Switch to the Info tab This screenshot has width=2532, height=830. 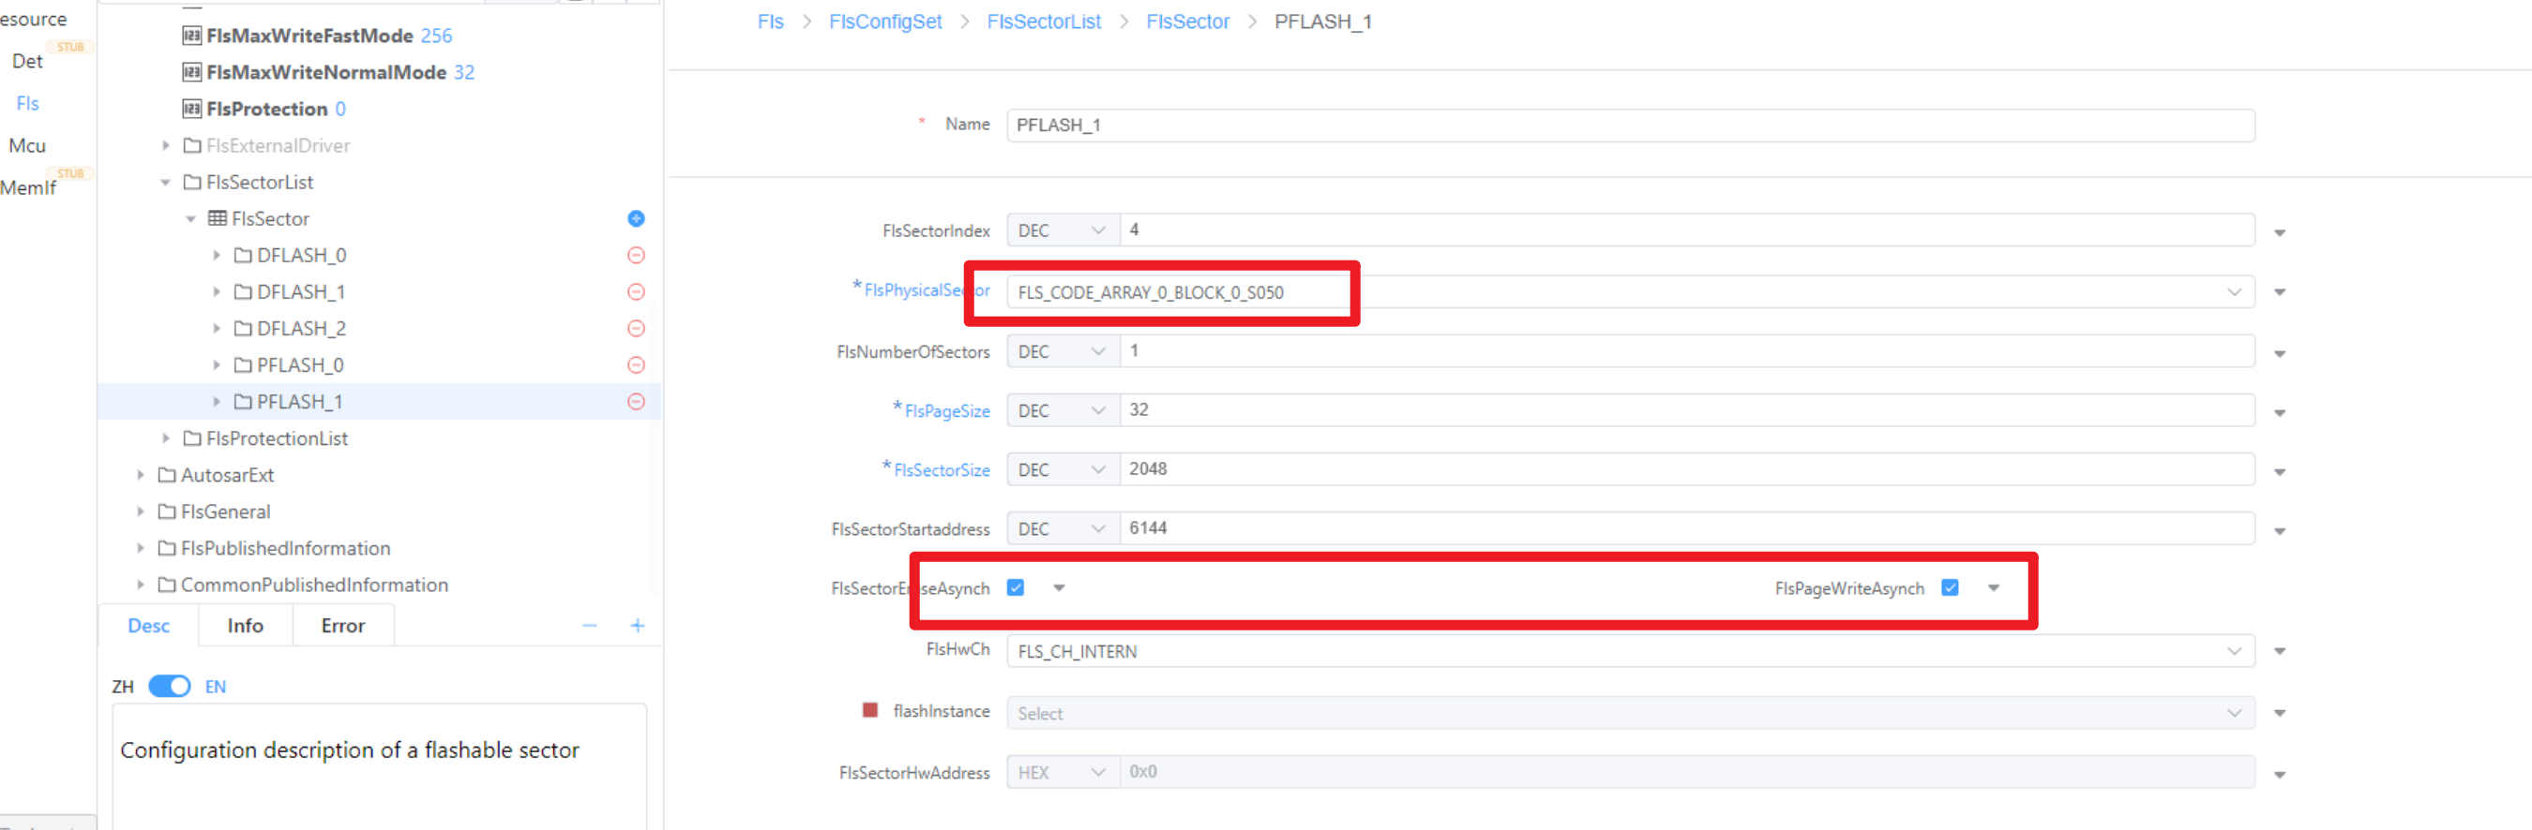click(x=245, y=626)
